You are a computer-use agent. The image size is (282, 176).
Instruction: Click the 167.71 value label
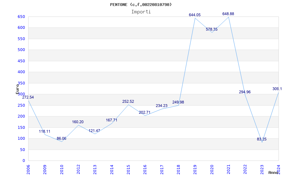(x=111, y=120)
